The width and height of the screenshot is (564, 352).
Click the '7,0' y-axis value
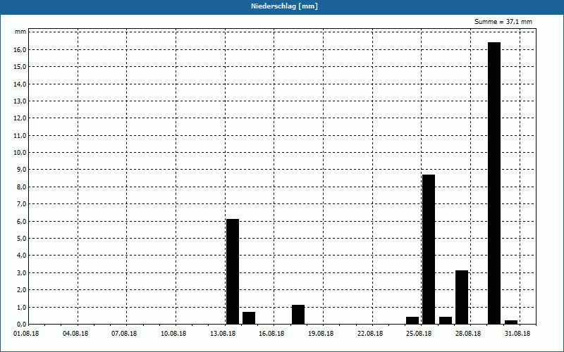tap(22, 204)
